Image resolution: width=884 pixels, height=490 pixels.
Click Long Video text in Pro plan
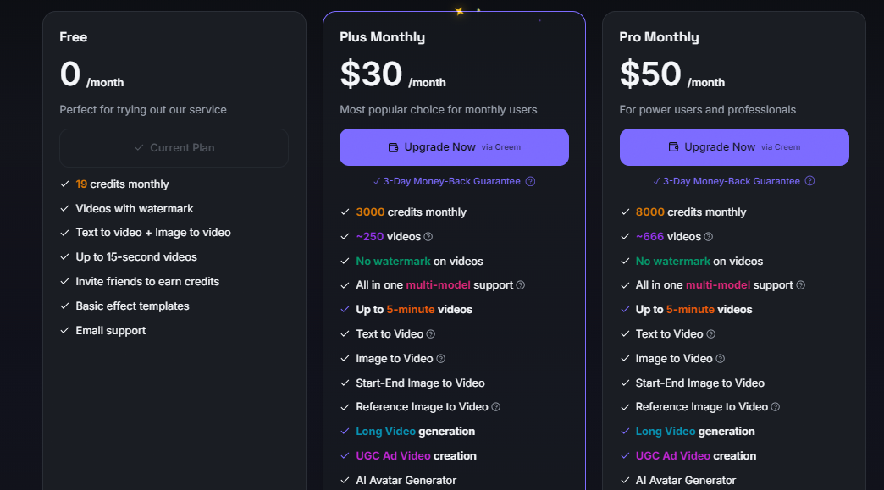(666, 432)
